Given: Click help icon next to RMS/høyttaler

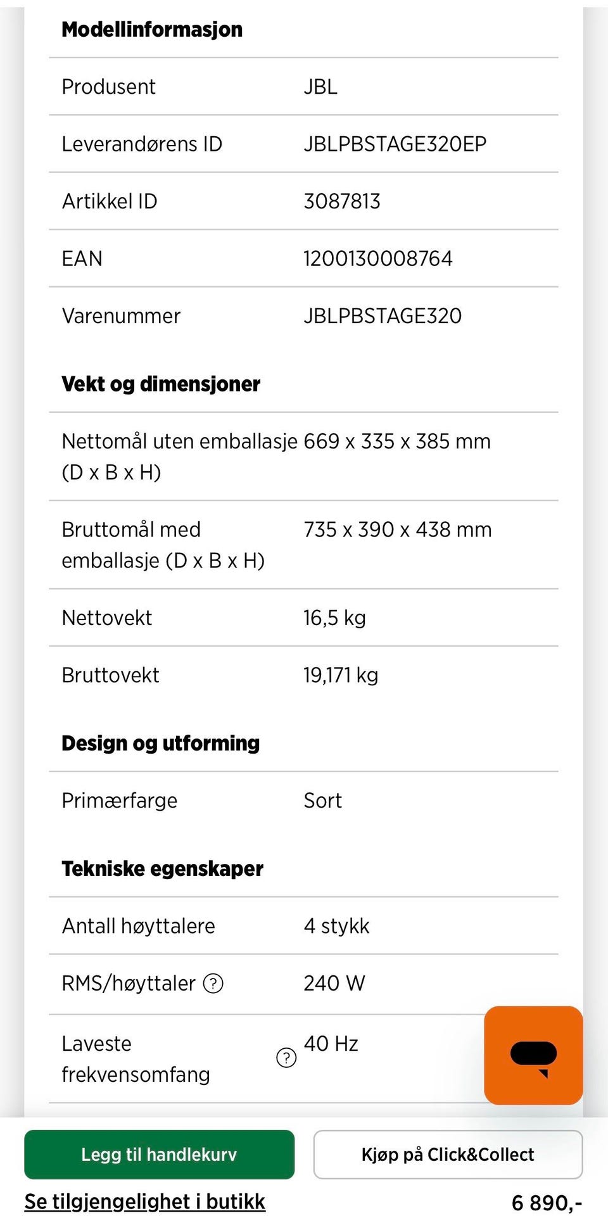Looking at the screenshot, I should [213, 984].
